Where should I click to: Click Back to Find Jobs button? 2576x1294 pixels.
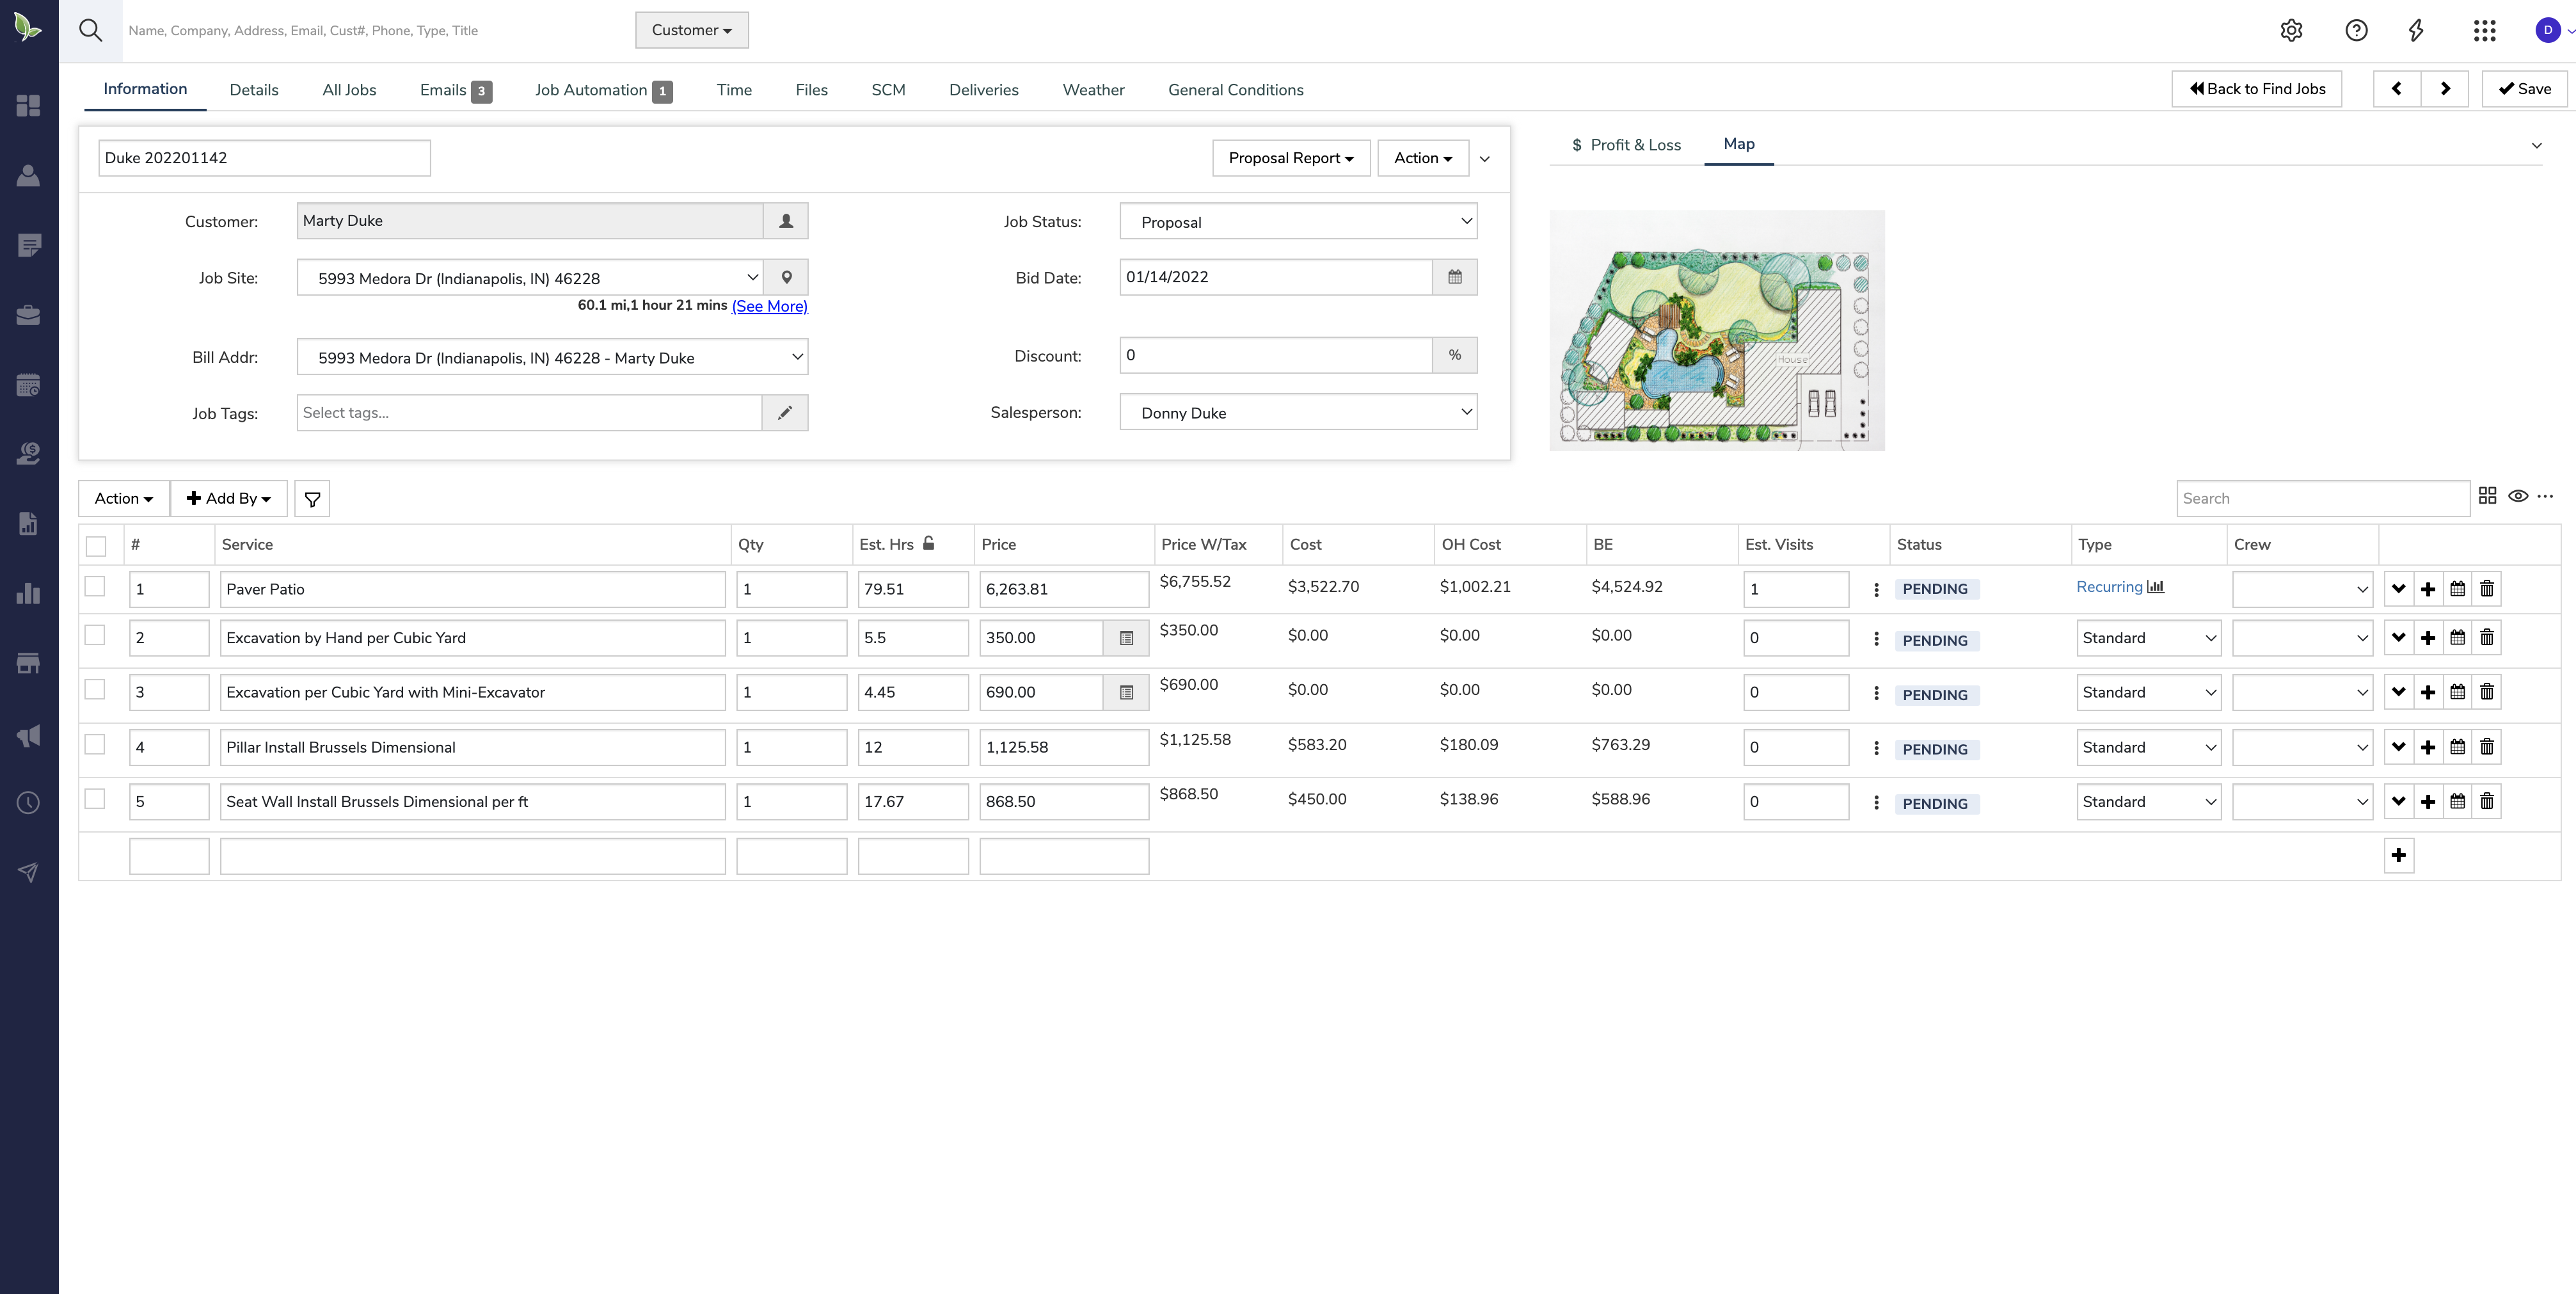tap(2257, 89)
